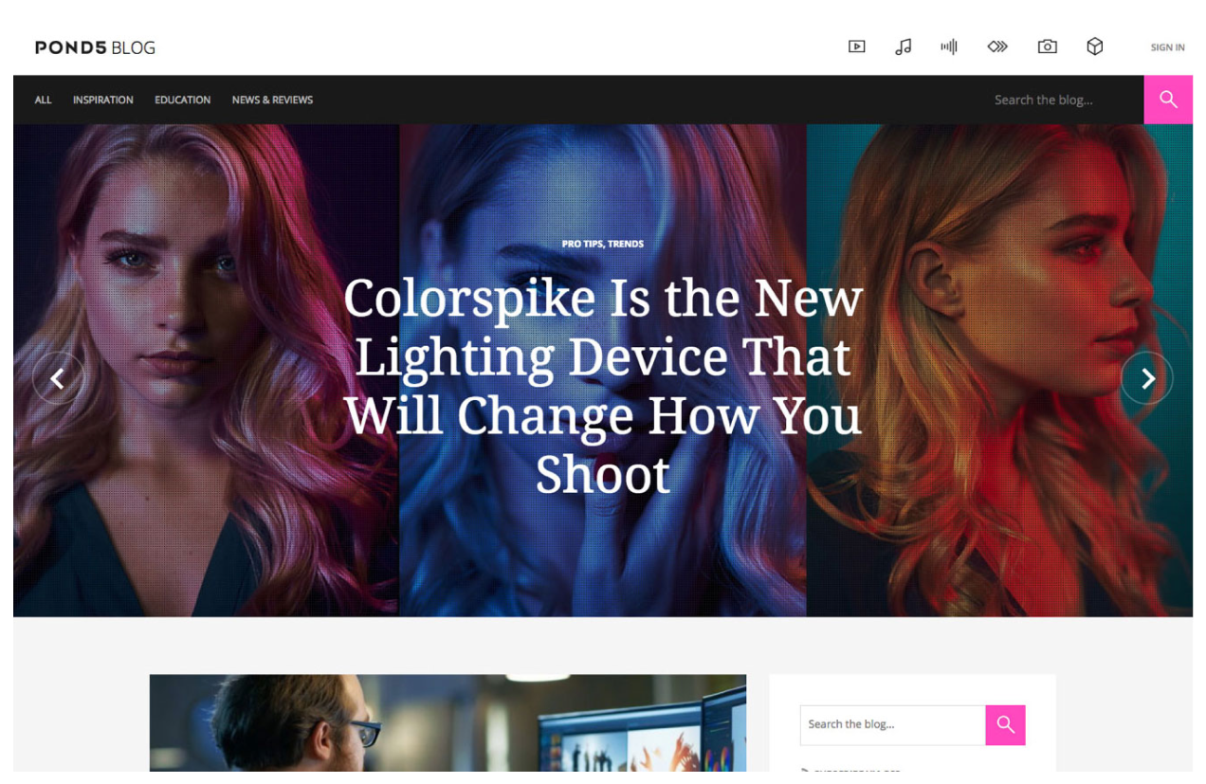Select the Inspiration category tab
Viewport: 1206px width, 784px height.
coord(103,100)
